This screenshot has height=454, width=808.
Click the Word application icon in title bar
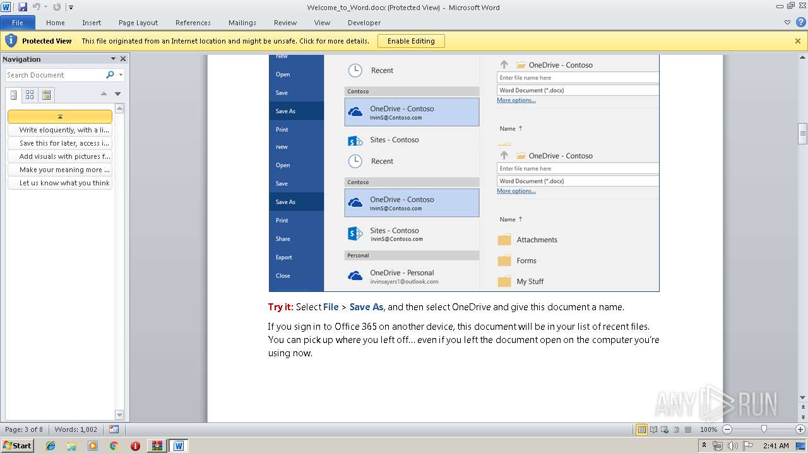6,7
